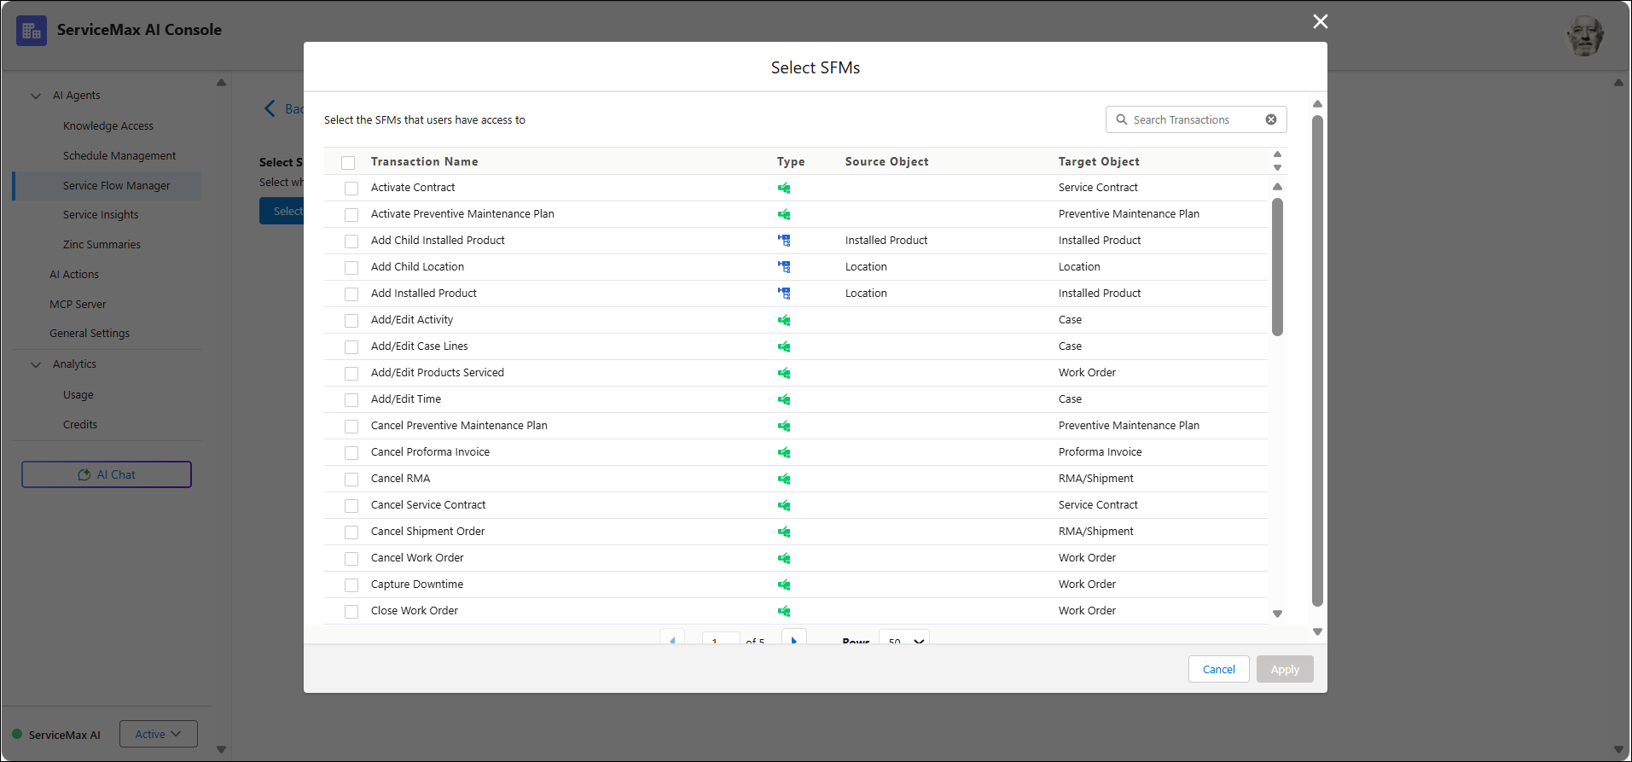The width and height of the screenshot is (1632, 762).
Task: Click the type icon for Cancel Service Contract
Action: point(784,505)
